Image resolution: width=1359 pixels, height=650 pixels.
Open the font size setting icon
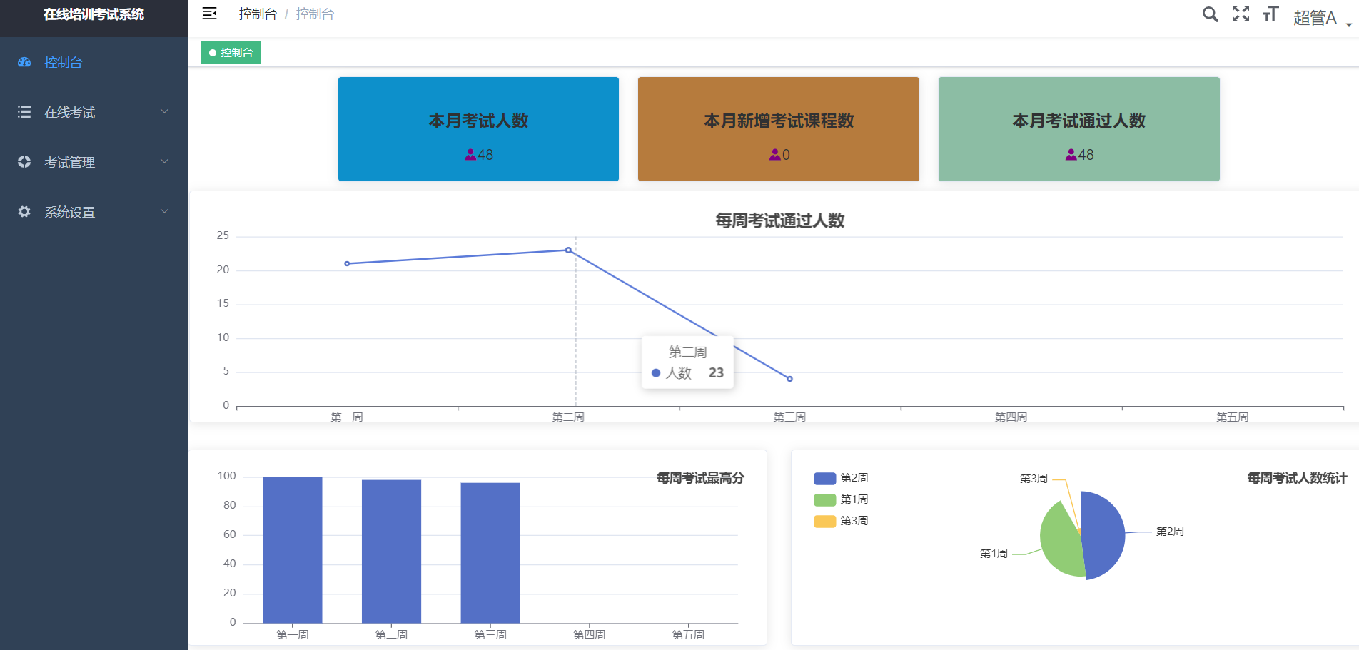1270,14
